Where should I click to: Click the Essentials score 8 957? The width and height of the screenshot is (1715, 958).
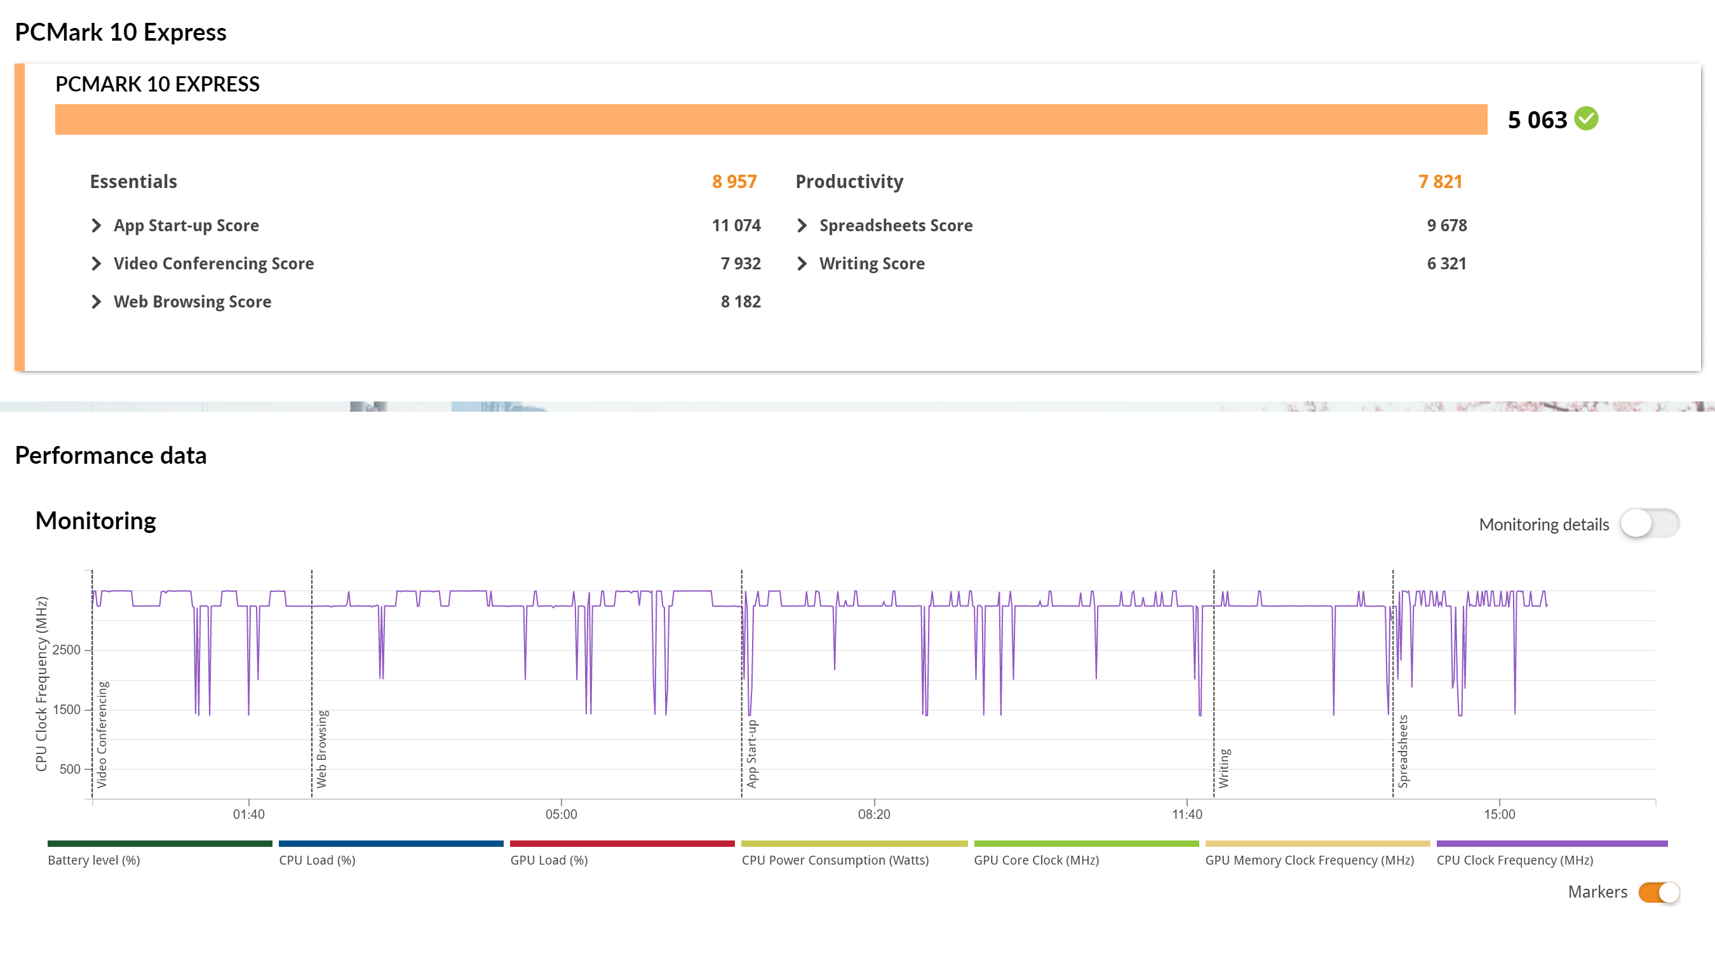(734, 181)
